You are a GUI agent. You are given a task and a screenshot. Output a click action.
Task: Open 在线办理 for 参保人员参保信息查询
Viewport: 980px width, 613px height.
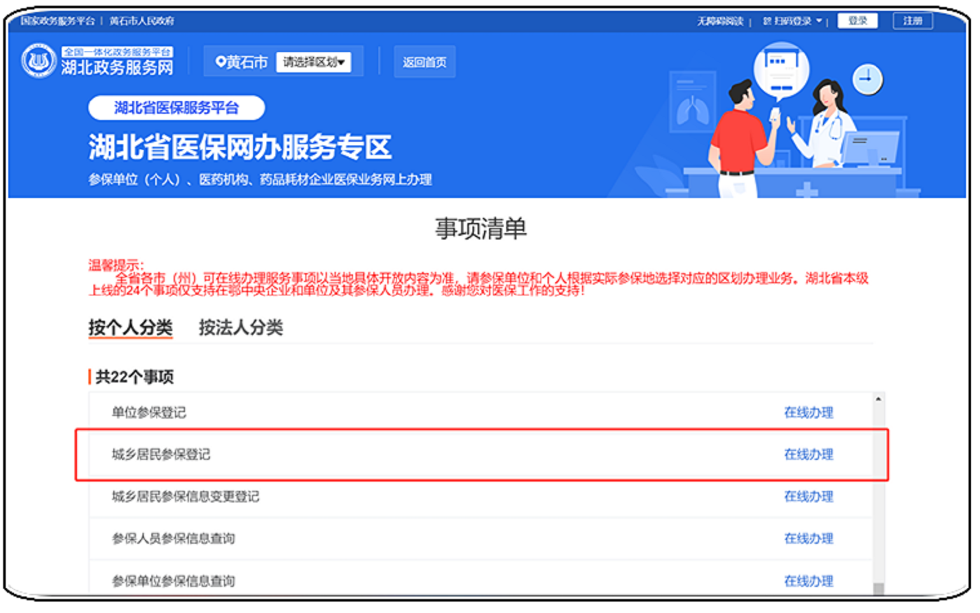coord(808,539)
